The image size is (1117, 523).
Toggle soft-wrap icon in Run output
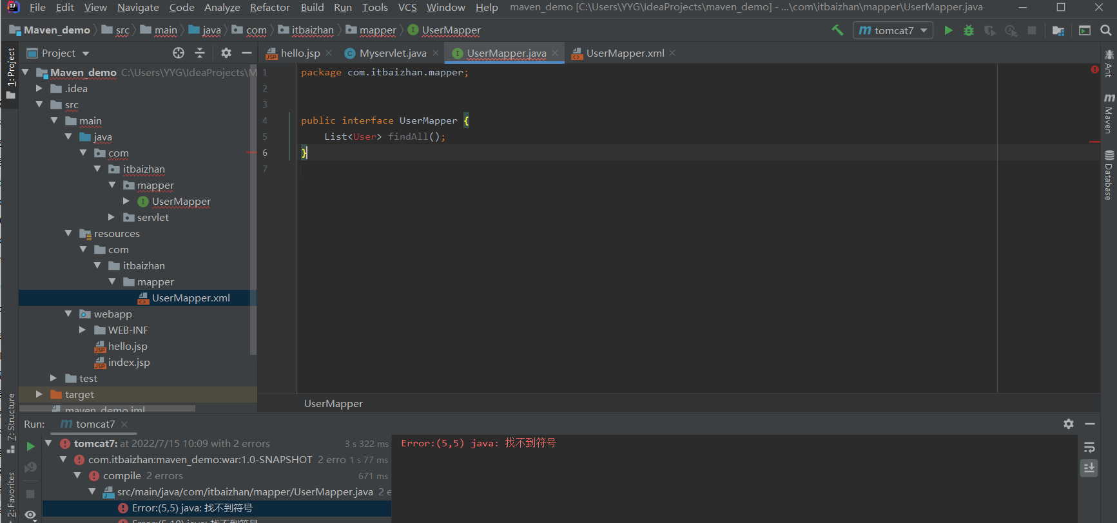(x=1089, y=447)
